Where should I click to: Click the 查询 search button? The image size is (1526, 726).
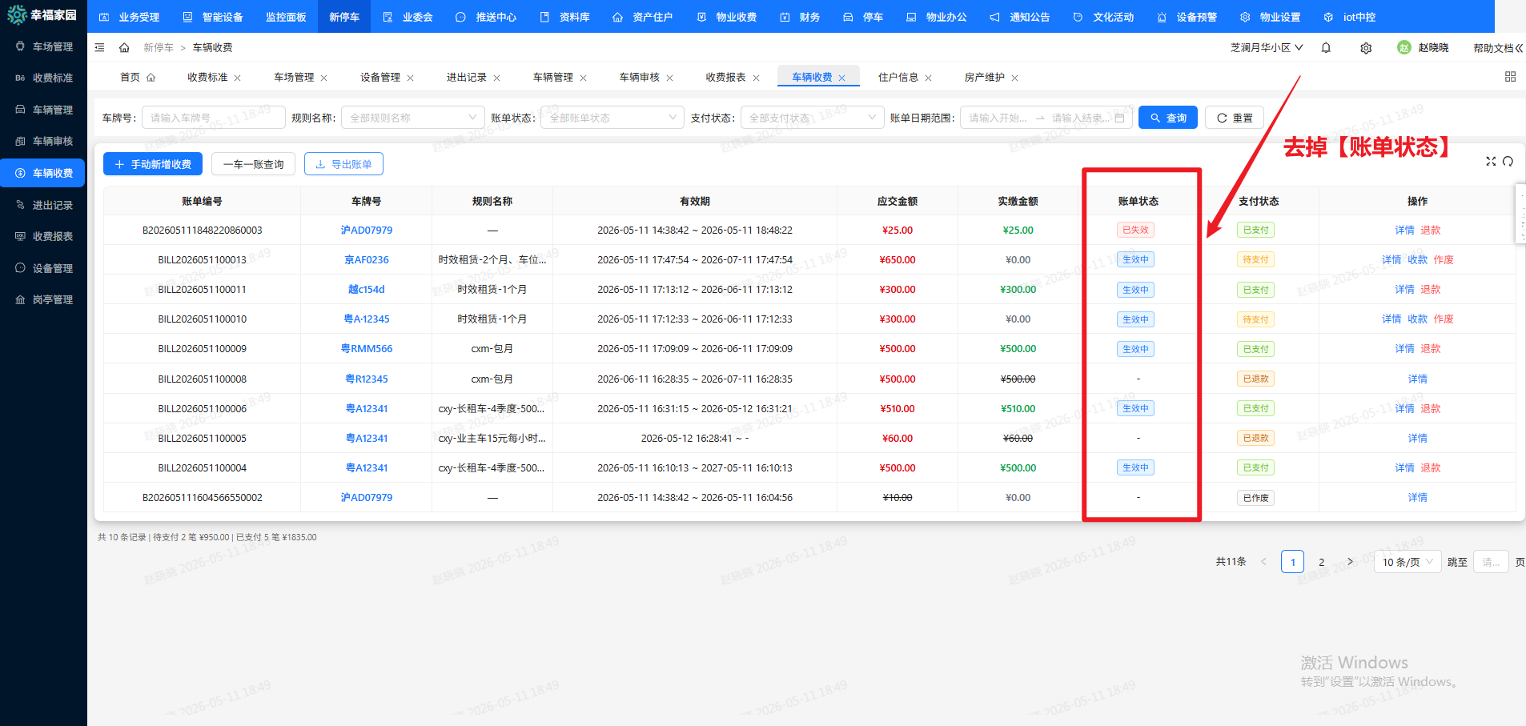click(1168, 118)
